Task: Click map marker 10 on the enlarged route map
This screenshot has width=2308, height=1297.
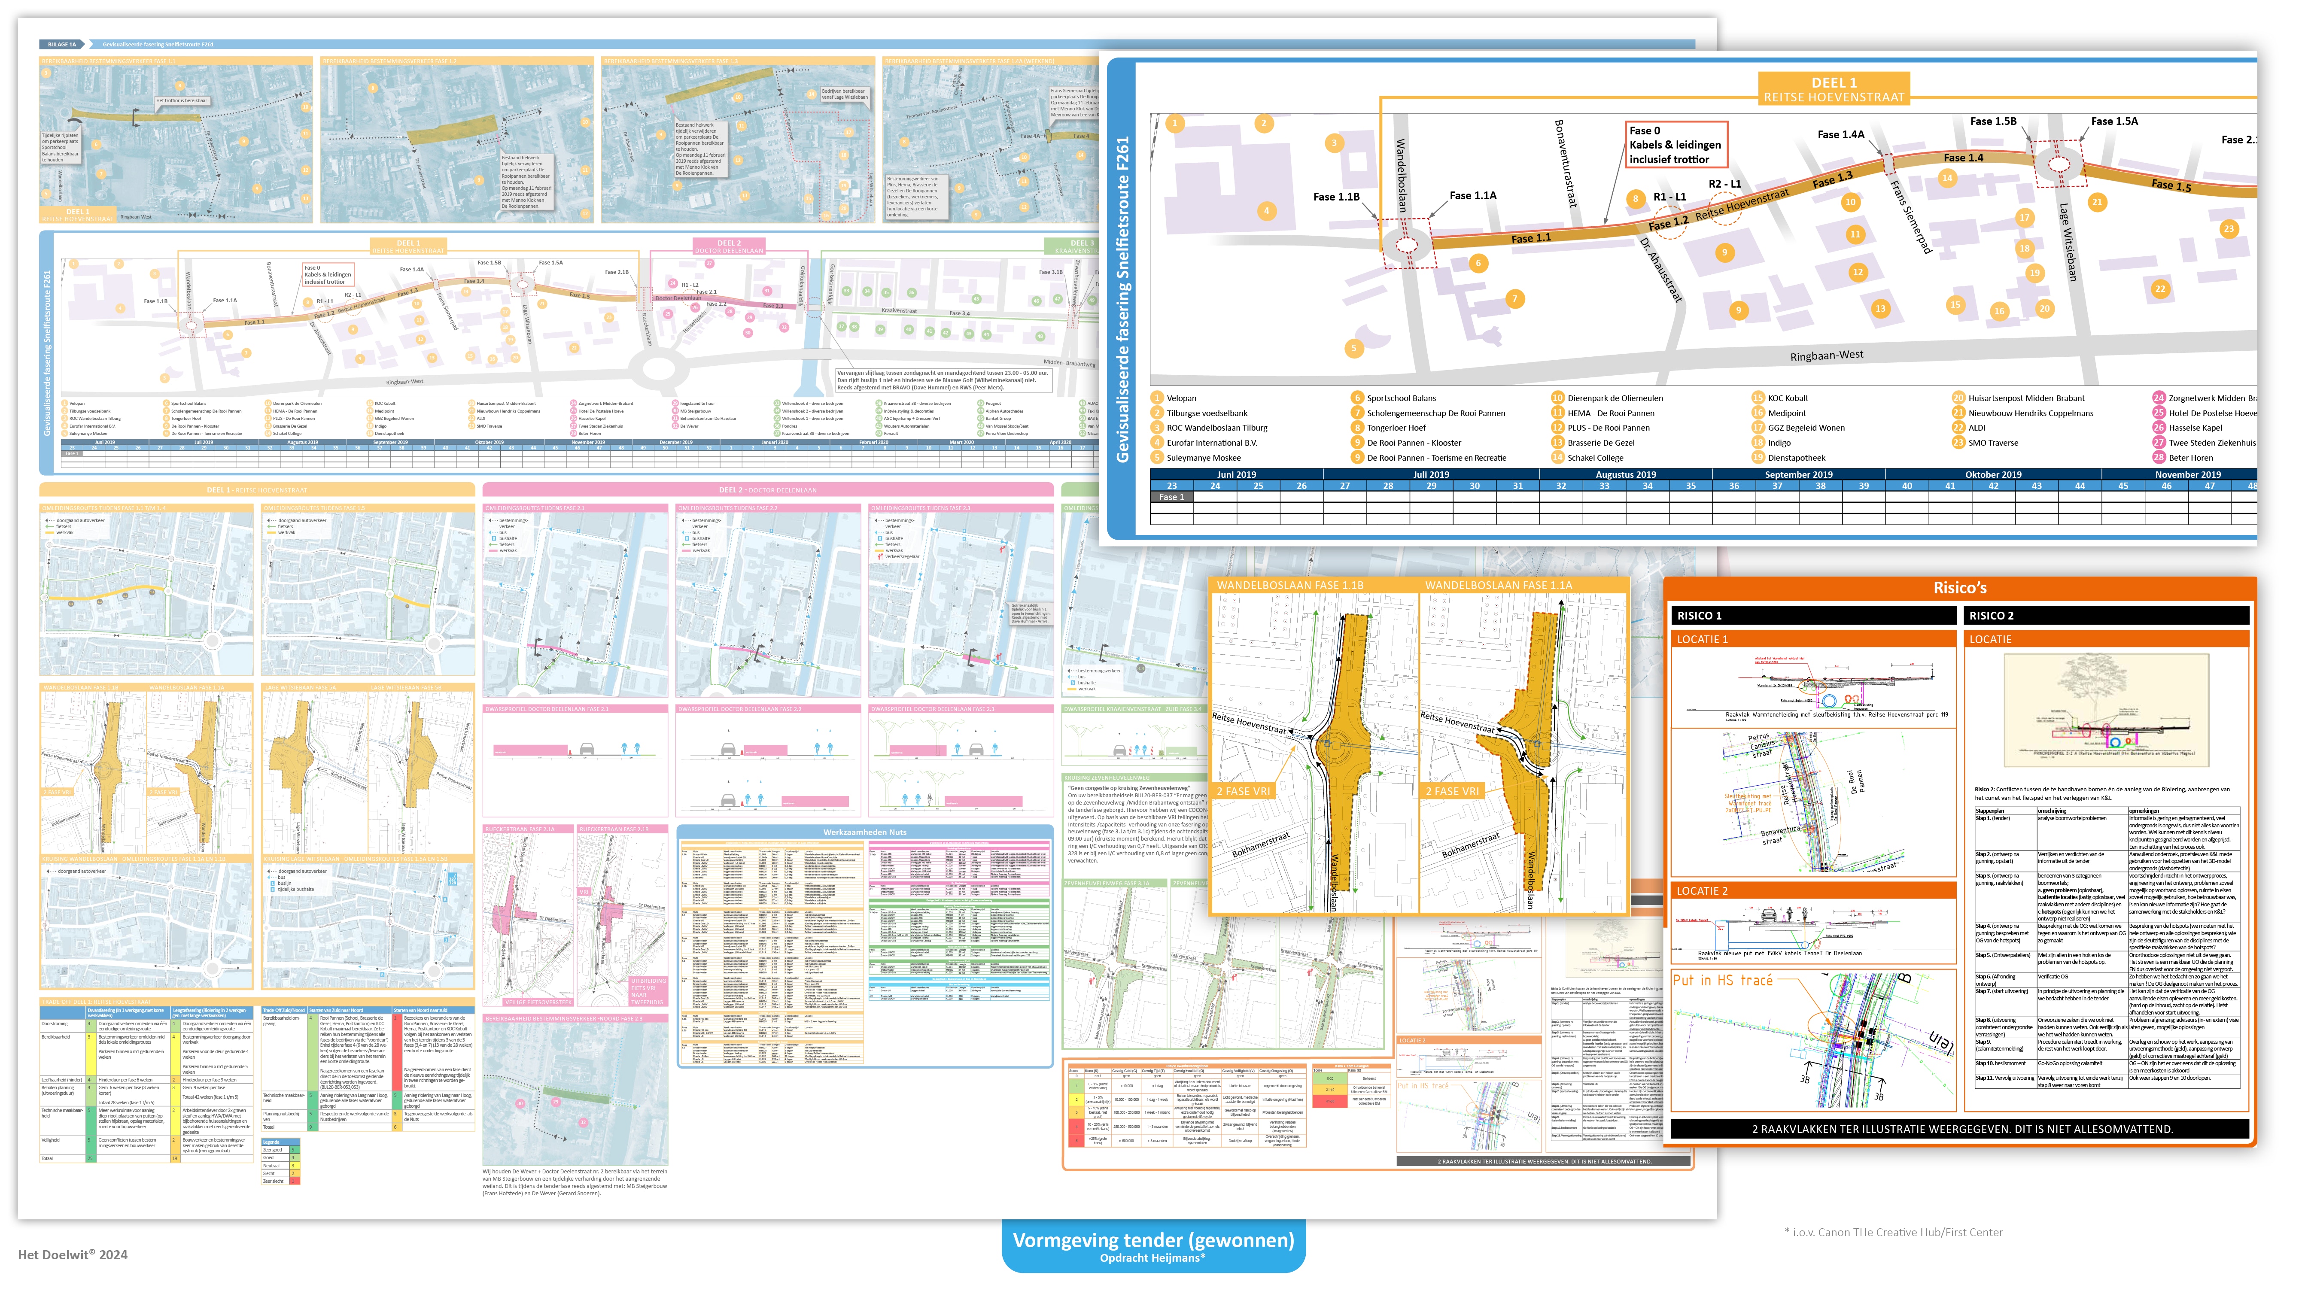Action: point(1850,203)
